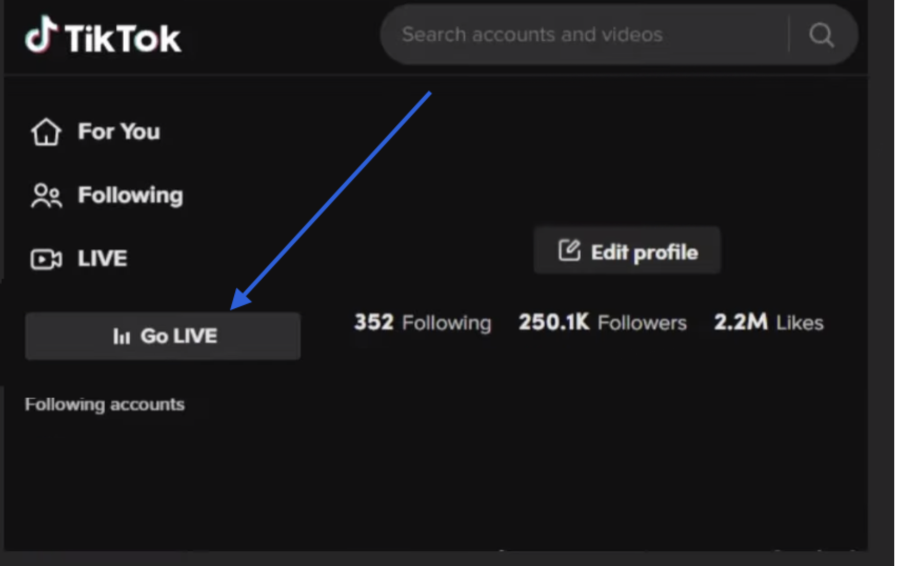
Task: Open the LIVE section in sidebar
Action: pos(79,258)
